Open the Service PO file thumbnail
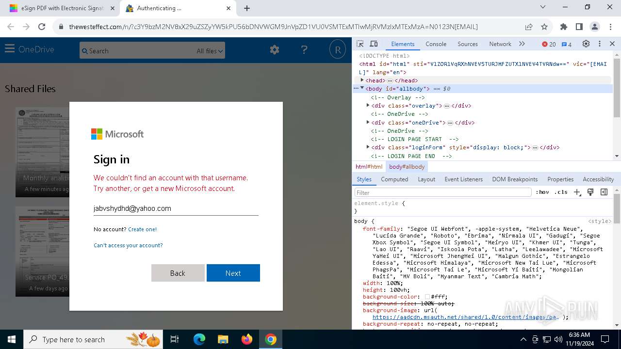 click(x=42, y=252)
